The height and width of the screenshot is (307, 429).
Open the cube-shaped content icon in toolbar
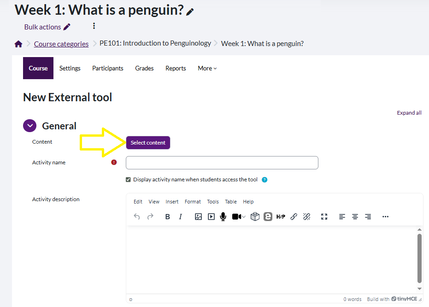coord(255,217)
